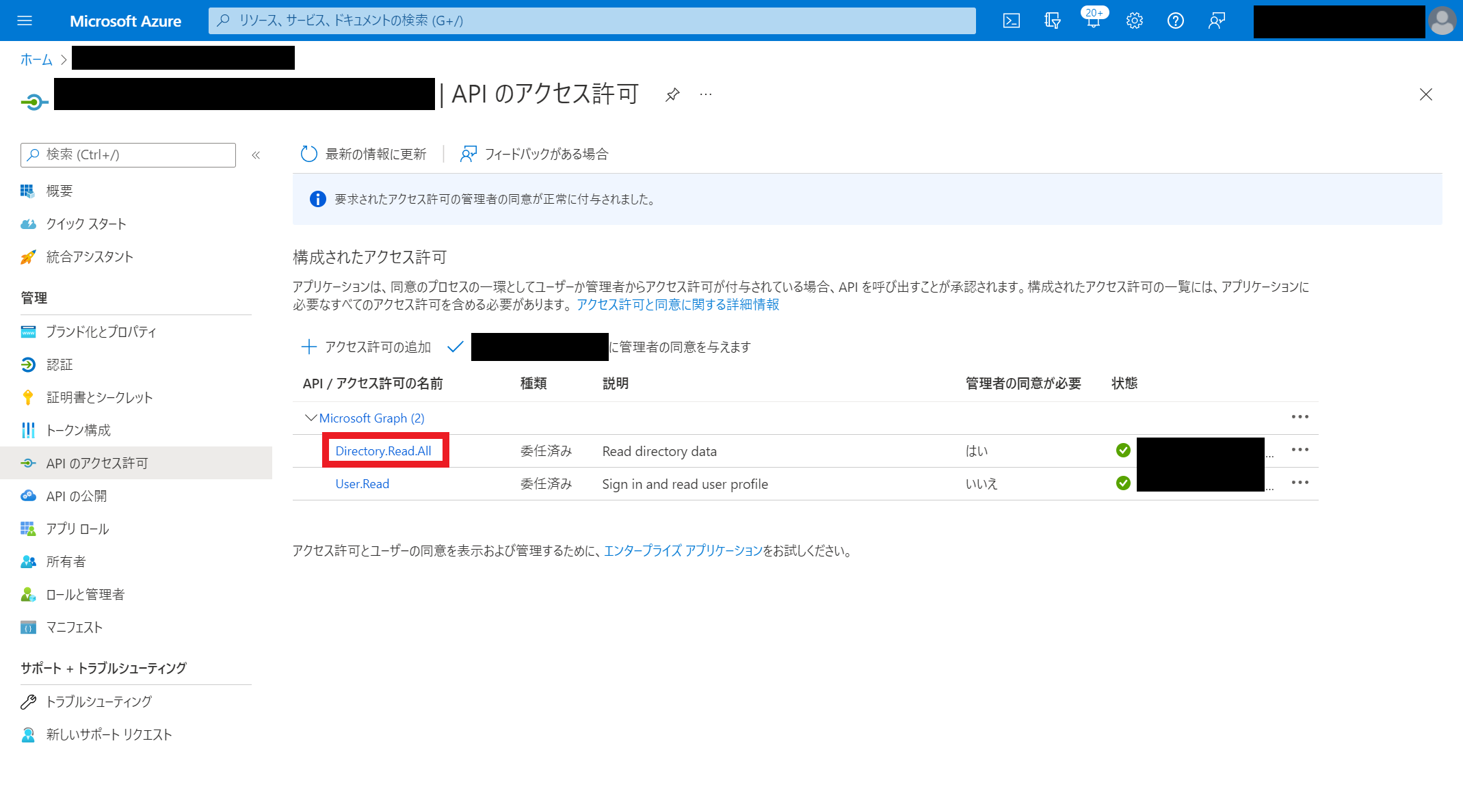Viewport: 1463px width, 804px height.
Task: Click フィードバックがある場合 button
Action: 534,154
